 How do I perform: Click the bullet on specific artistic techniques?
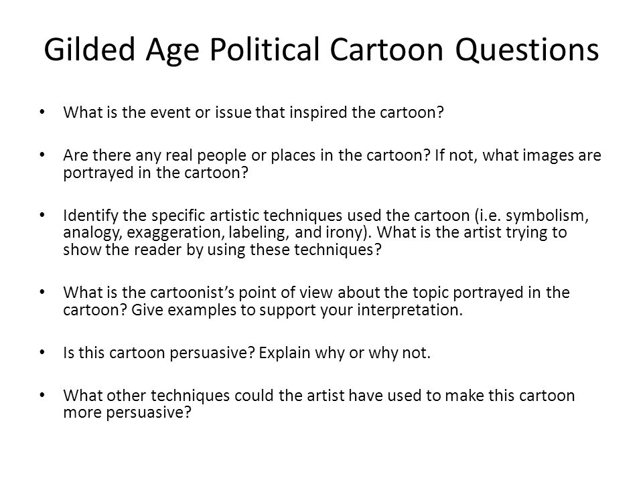point(326,232)
